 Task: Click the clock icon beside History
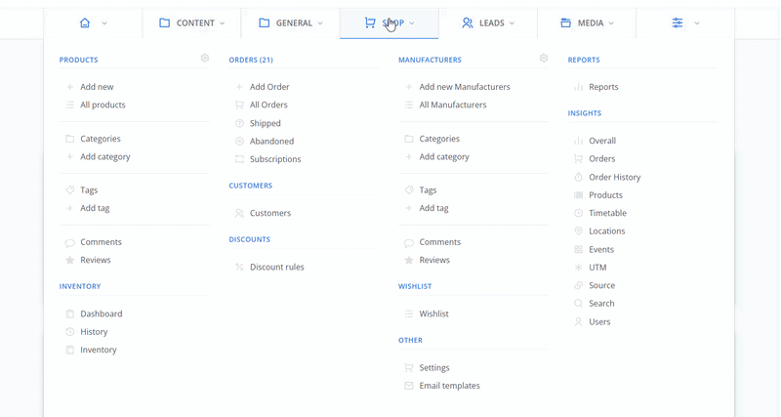tap(70, 332)
